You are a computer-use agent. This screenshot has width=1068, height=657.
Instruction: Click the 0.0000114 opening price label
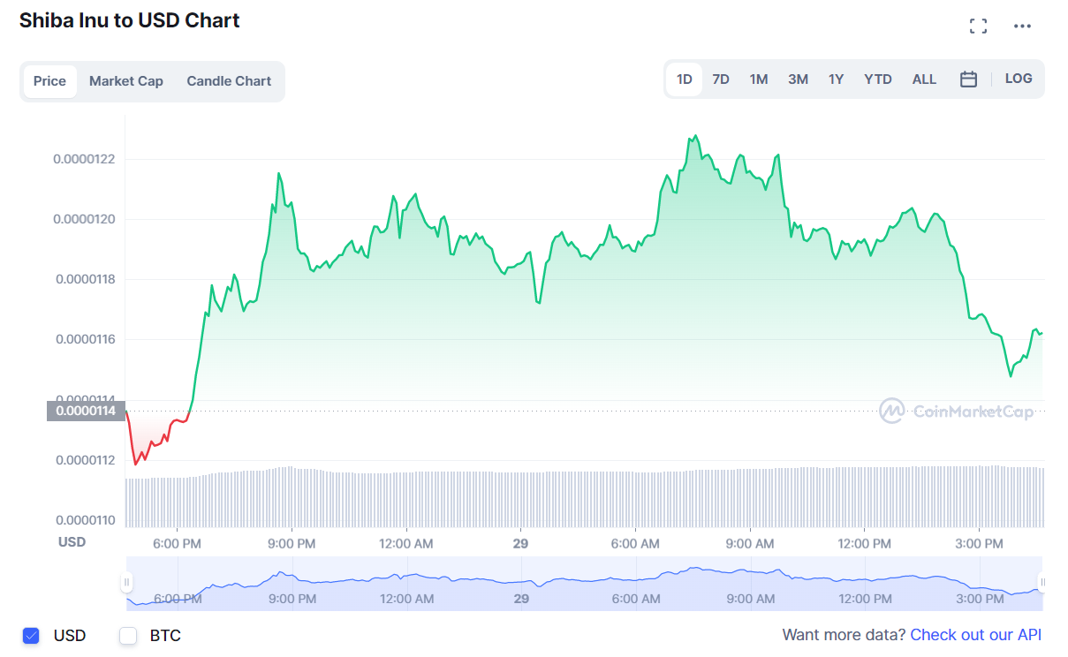click(x=86, y=411)
